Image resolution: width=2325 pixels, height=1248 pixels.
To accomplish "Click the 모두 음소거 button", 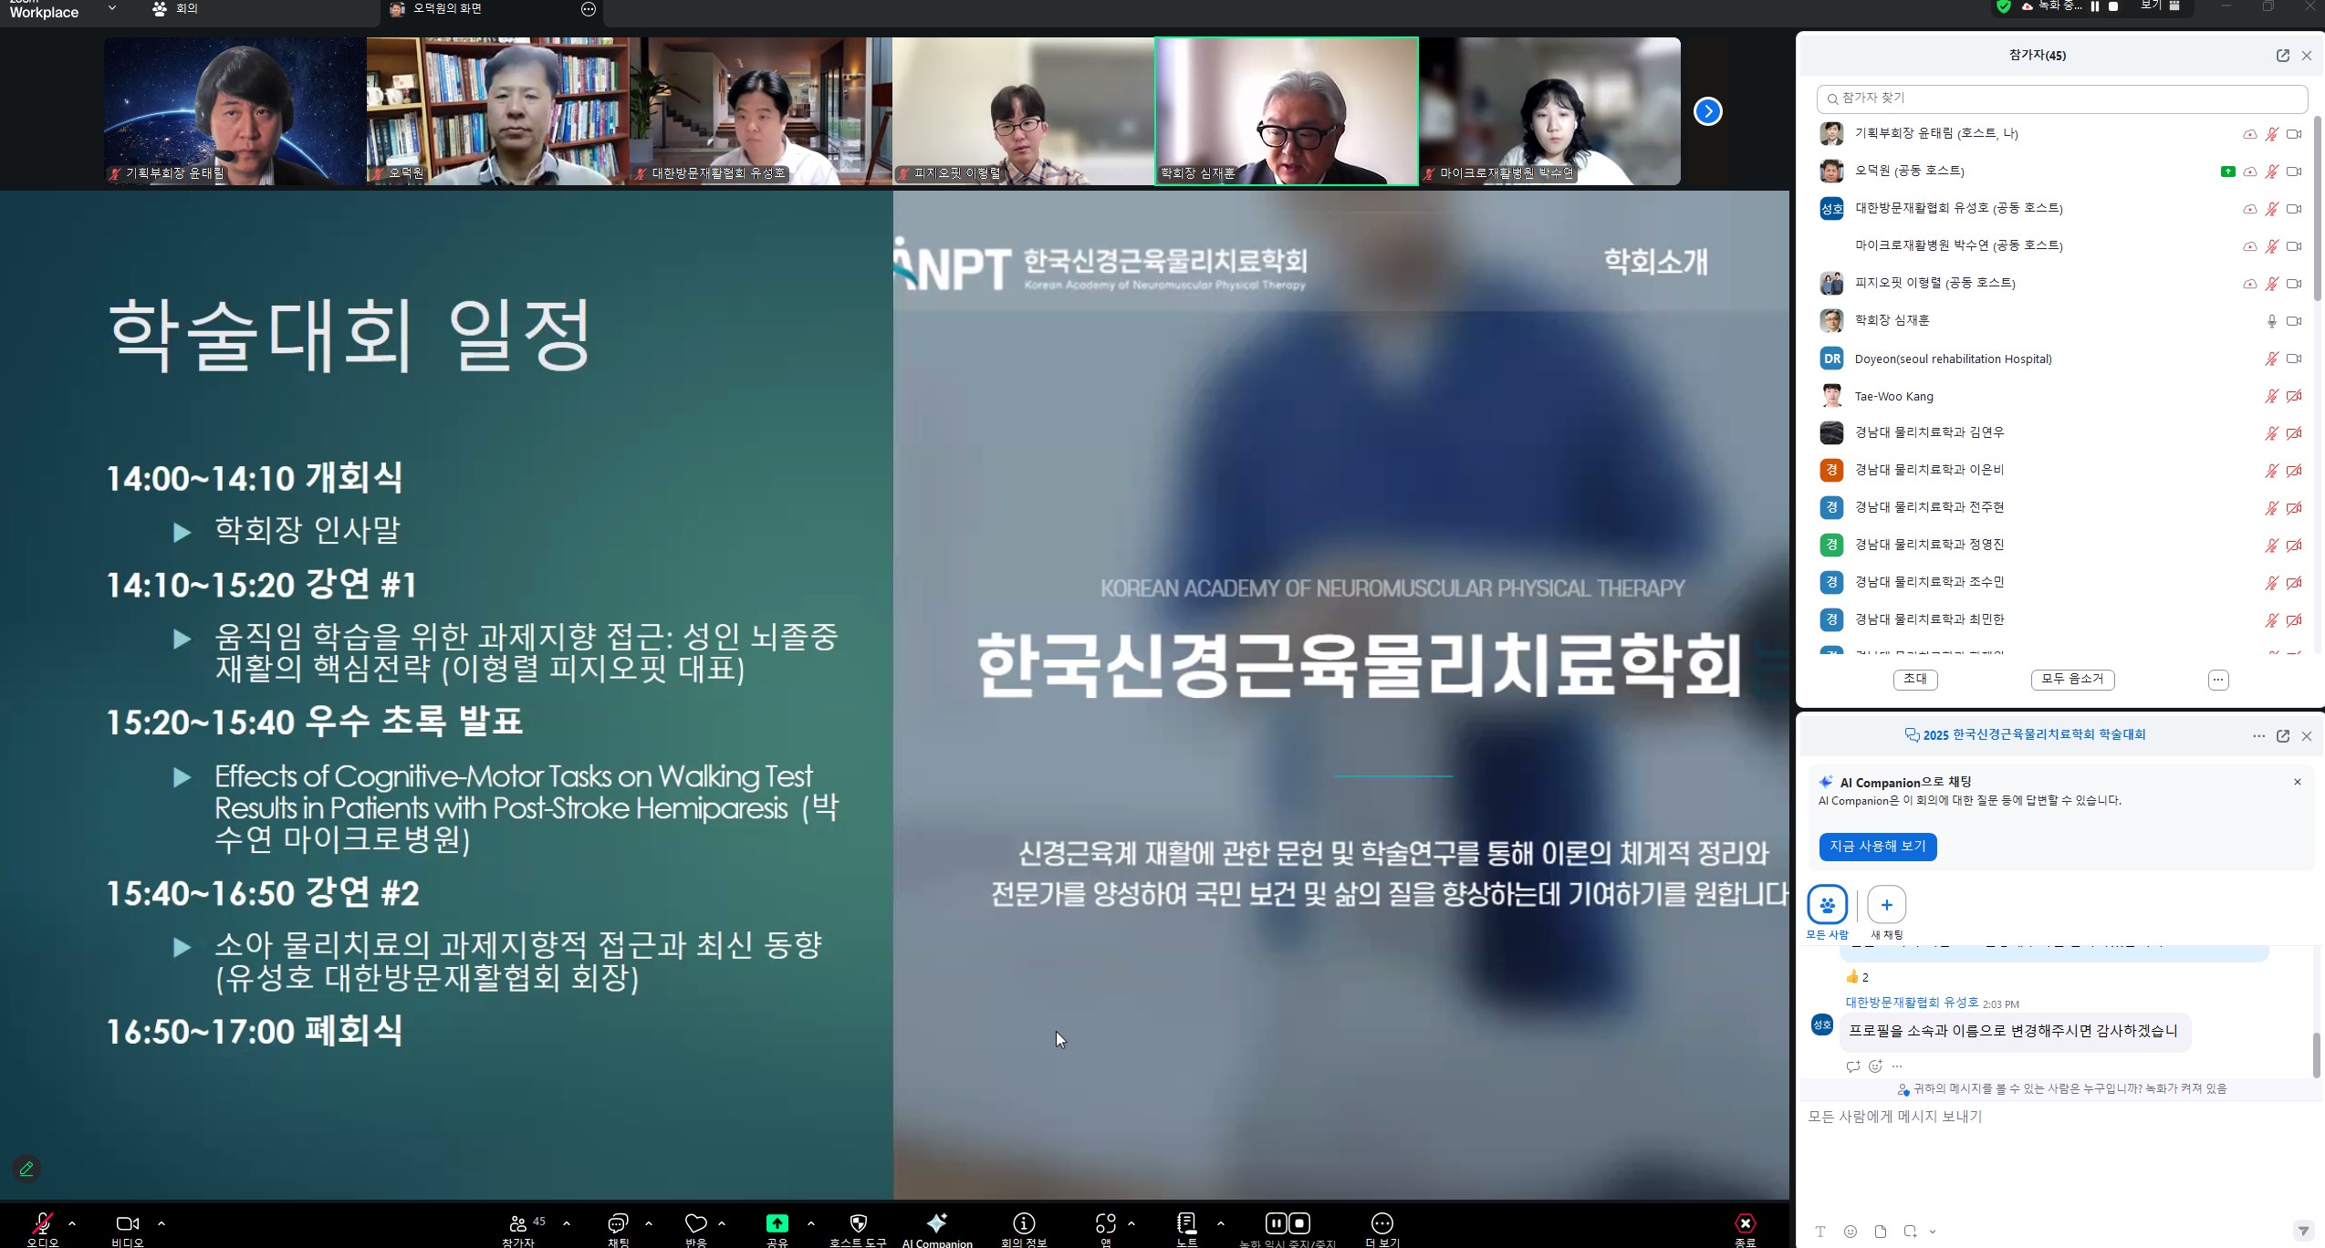I will click(2072, 679).
